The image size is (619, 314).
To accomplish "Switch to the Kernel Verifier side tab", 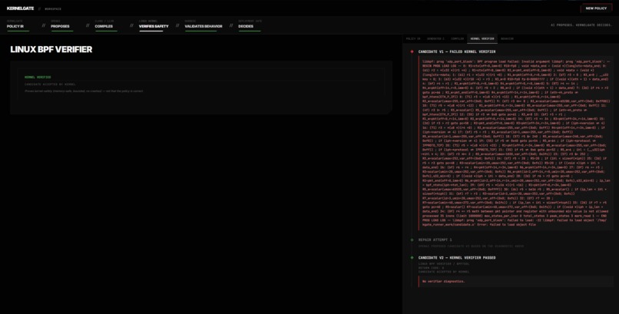I will pos(482,38).
